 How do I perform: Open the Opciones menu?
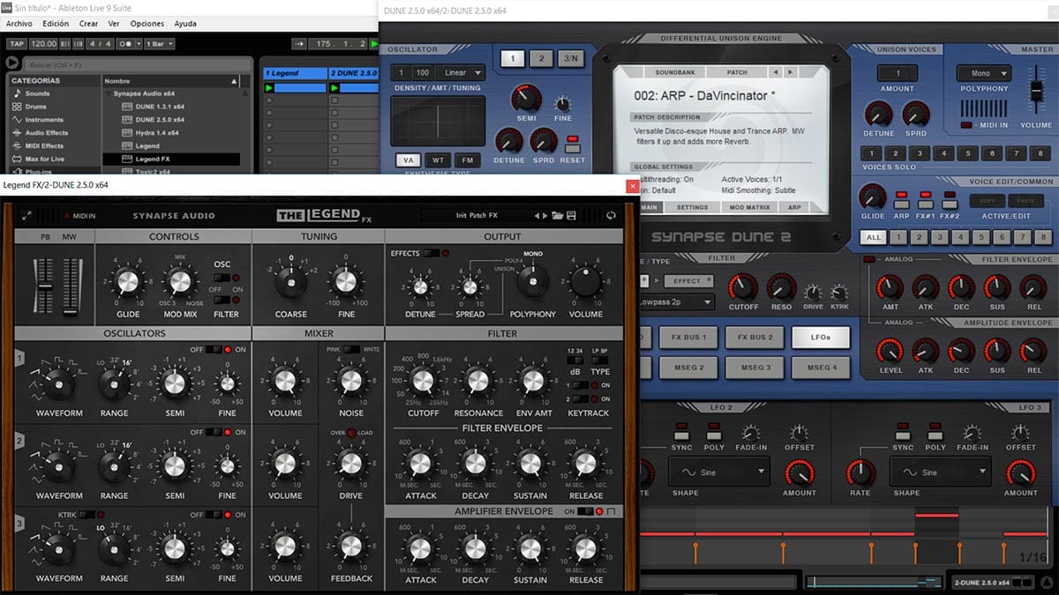(x=147, y=24)
